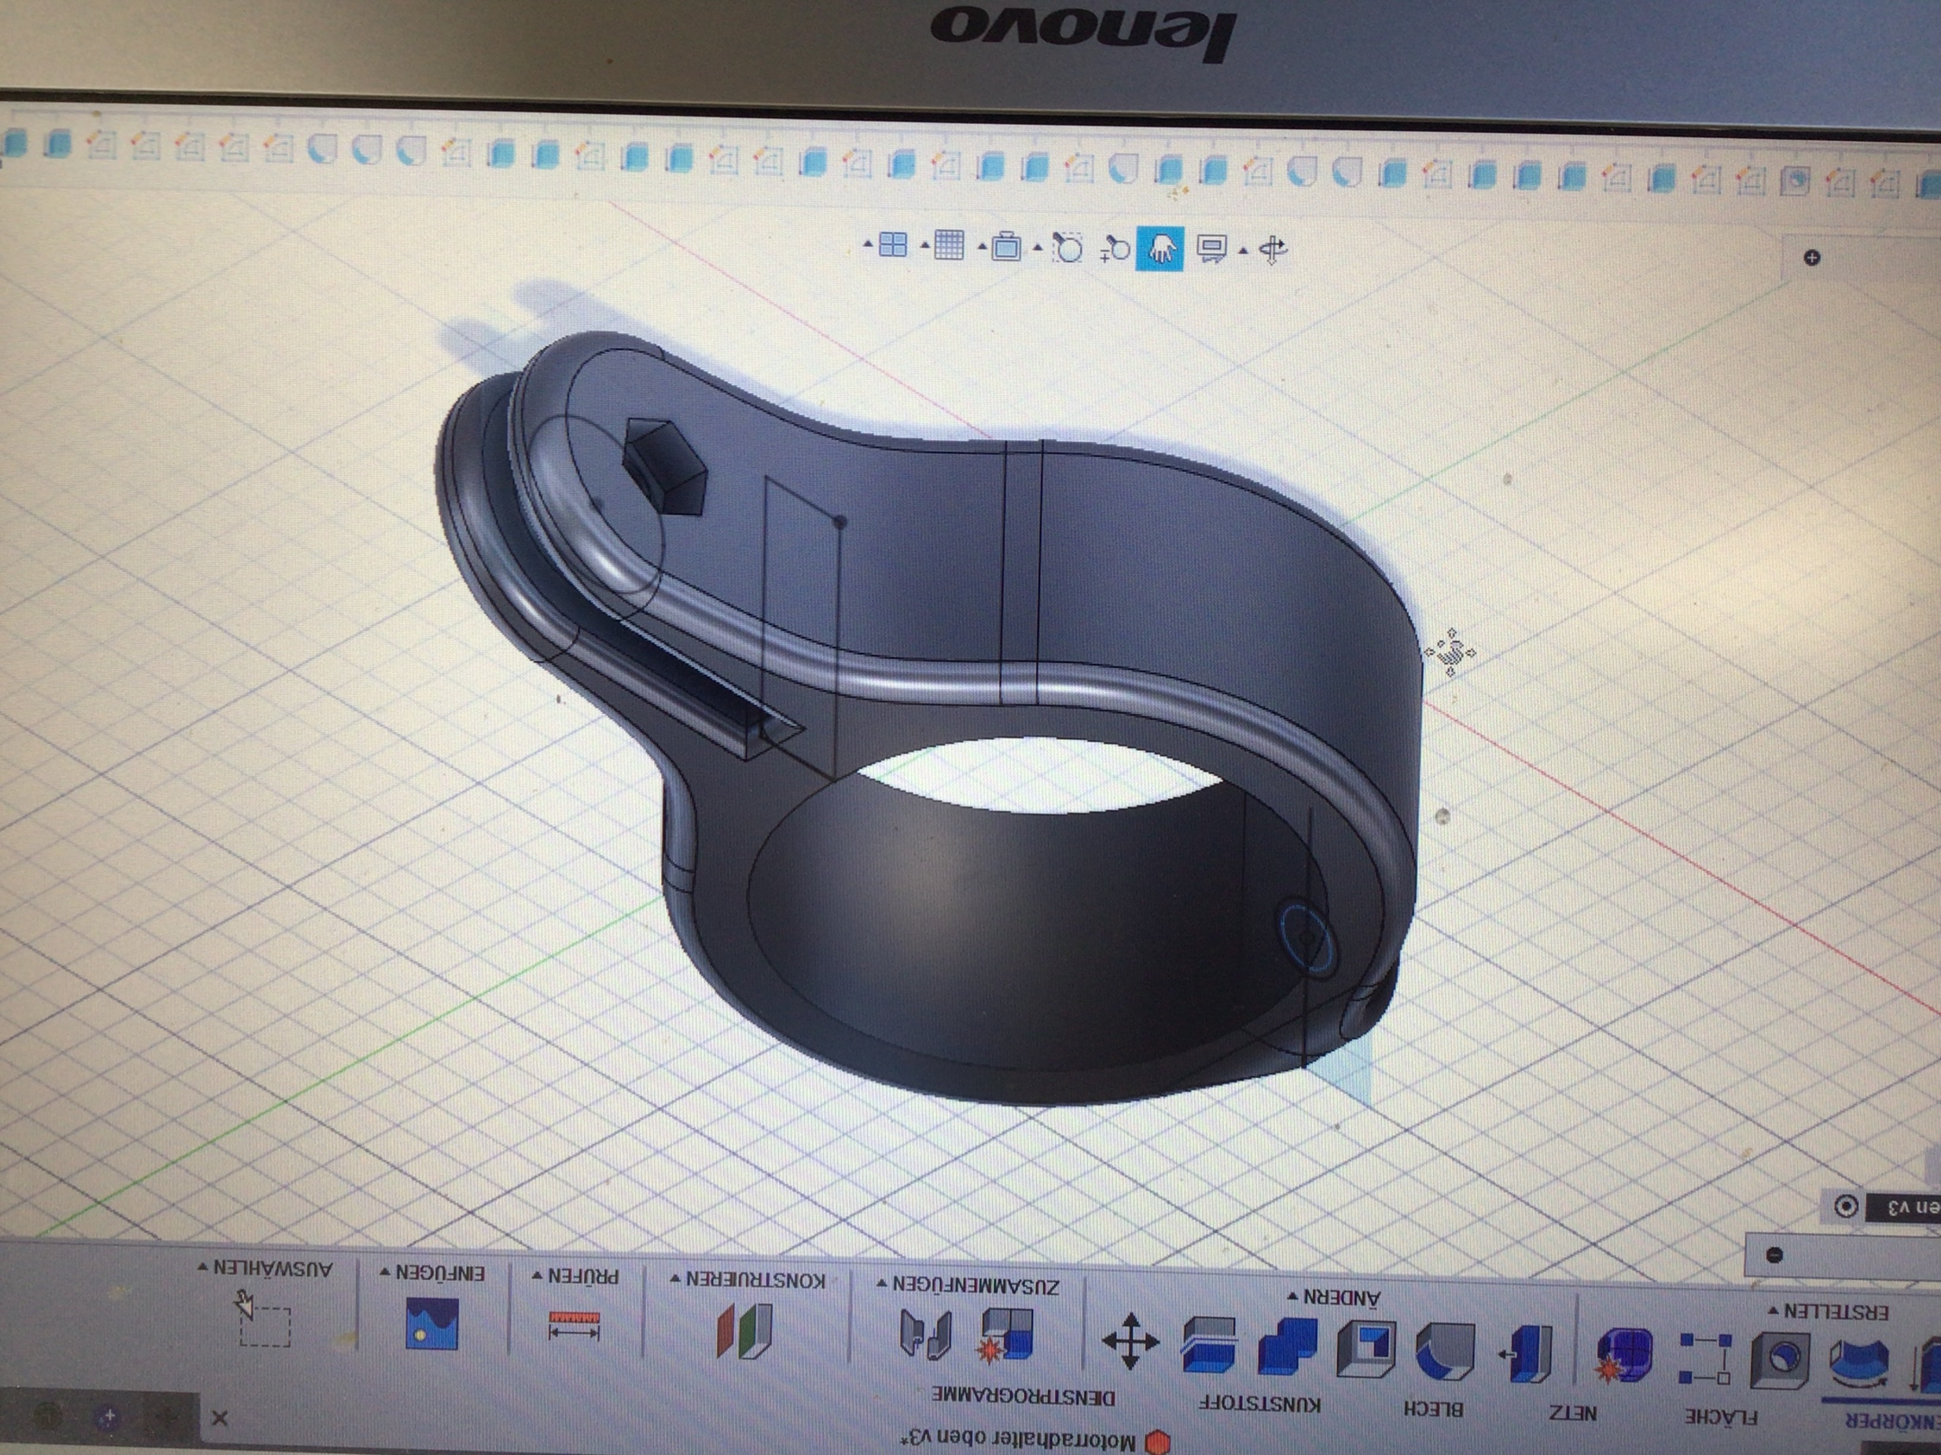Expand the Display Settings options arrow
This screenshot has height=1455, width=1941.
tap(982, 247)
